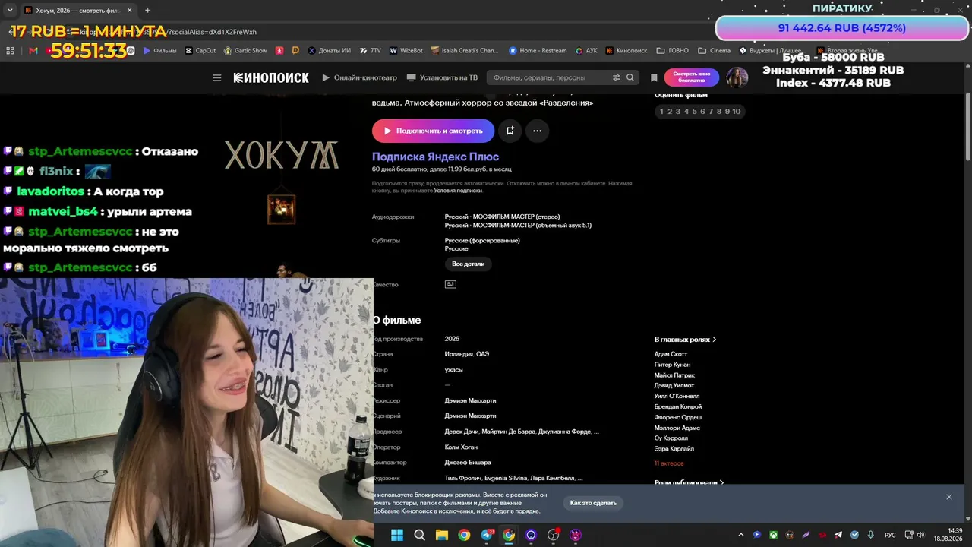This screenshot has width=972, height=547.
Task: Expand the browser tab search dropdown
Action: point(10,10)
